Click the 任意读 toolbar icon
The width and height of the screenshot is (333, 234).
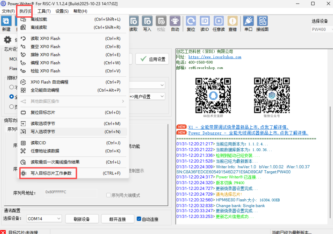(x=219, y=21)
